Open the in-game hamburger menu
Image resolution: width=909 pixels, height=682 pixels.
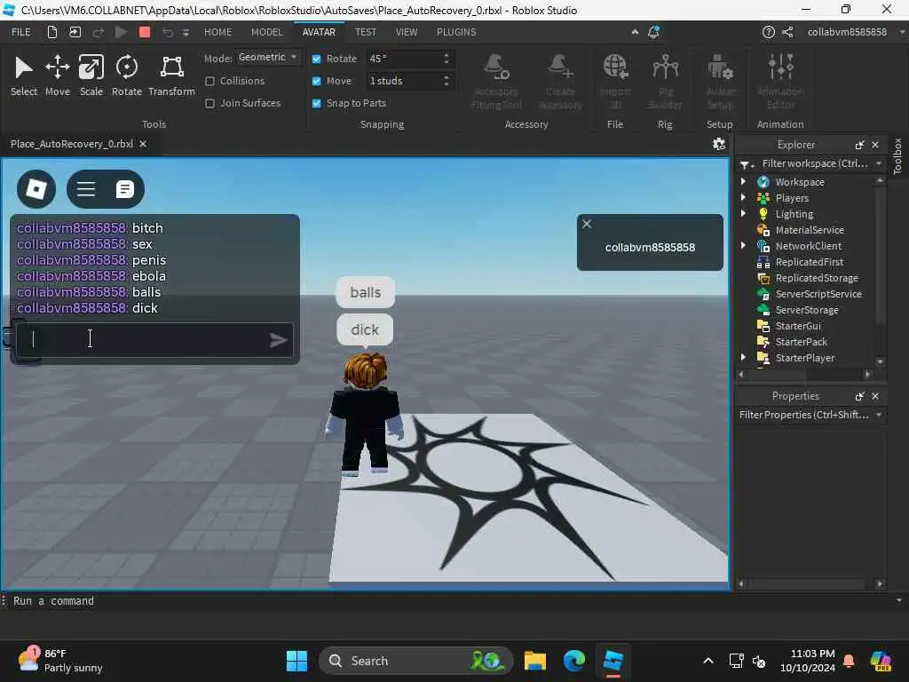[86, 189]
